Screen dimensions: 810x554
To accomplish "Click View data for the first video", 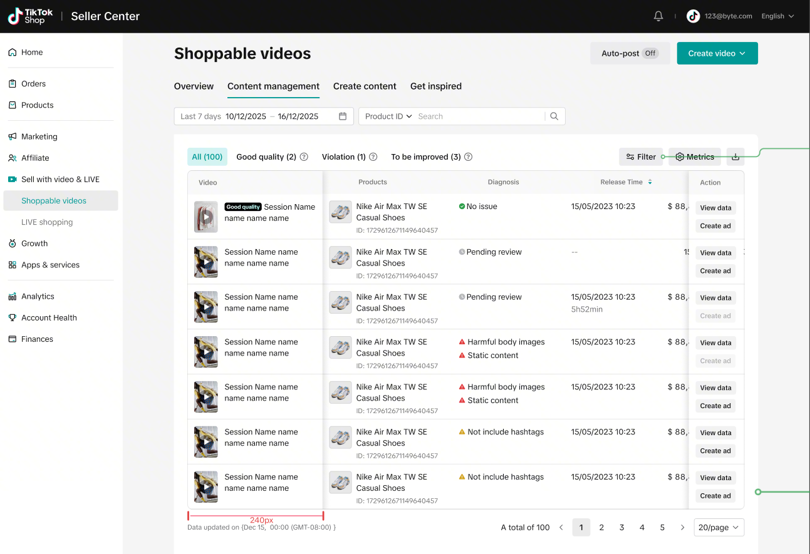I will [715, 208].
